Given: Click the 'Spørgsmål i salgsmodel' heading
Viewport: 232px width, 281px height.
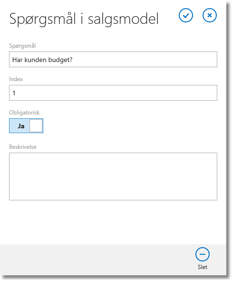Looking at the screenshot, I should 84,19.
